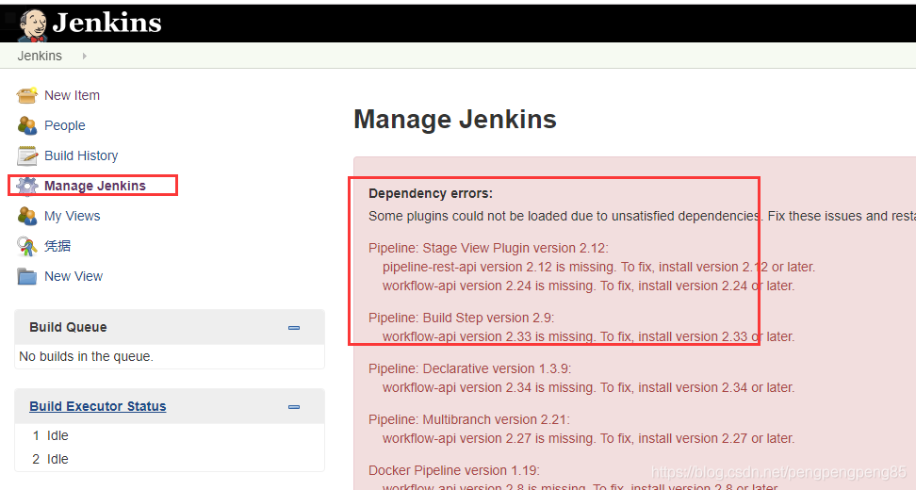Click the 'workflow-api version 2.33 is missing' line
This screenshot has height=490, width=916.
(x=588, y=336)
